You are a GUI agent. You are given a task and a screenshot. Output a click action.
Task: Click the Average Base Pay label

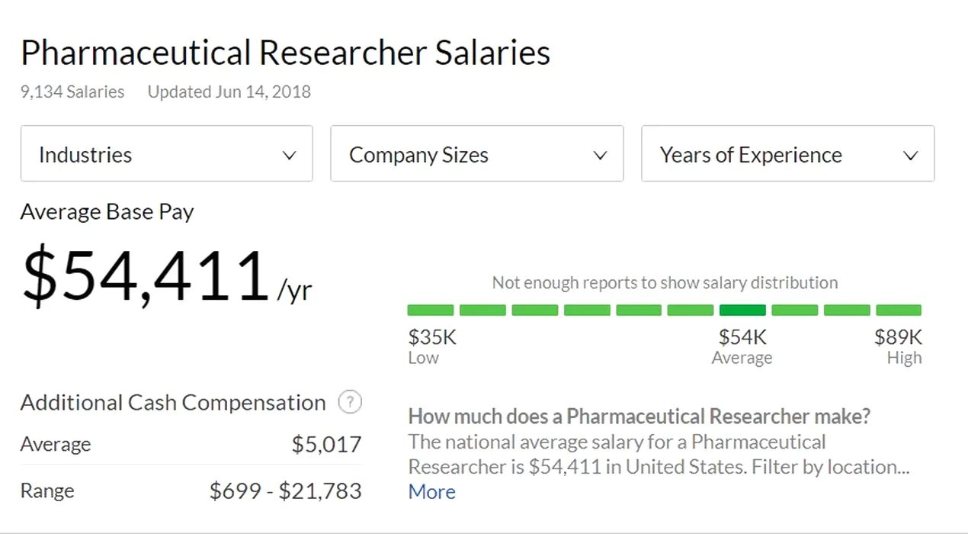(x=107, y=211)
